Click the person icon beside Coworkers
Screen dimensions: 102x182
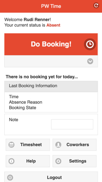pyautogui.click(x=58, y=145)
